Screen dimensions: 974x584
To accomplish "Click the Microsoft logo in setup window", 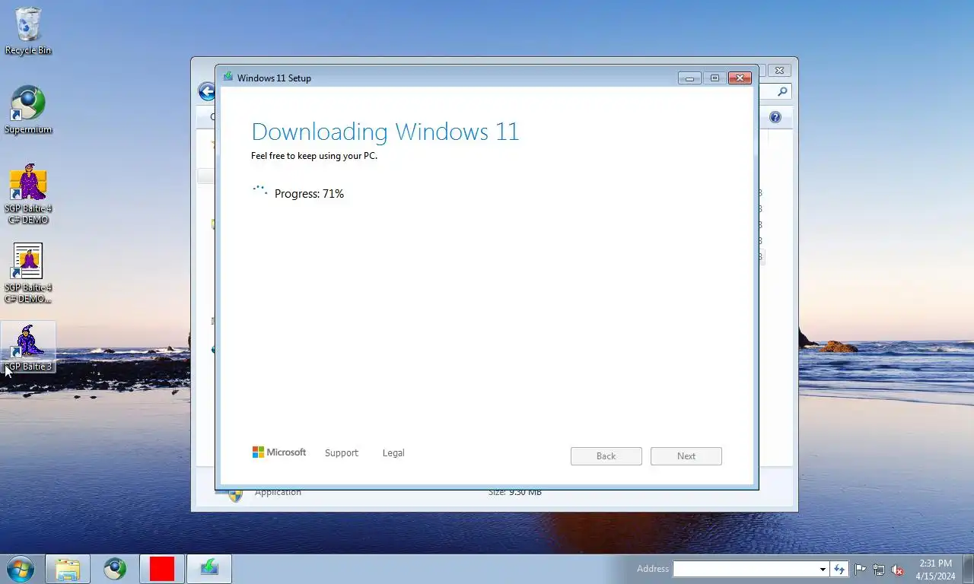I will (x=279, y=452).
